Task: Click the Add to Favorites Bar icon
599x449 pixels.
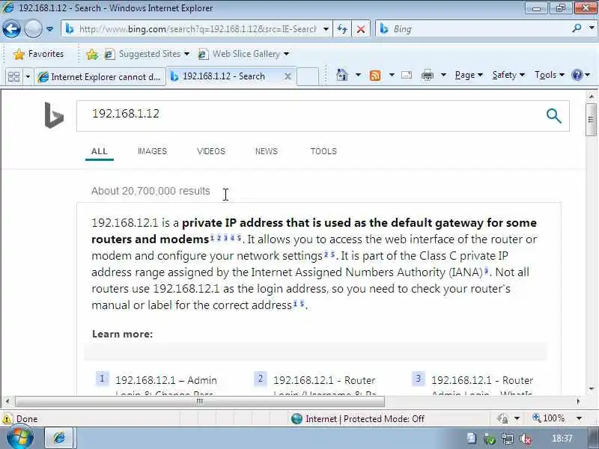Action: (x=92, y=55)
